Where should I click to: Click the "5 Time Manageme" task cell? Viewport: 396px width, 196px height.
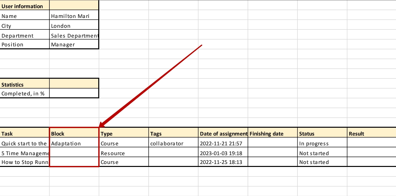[x=25, y=153]
